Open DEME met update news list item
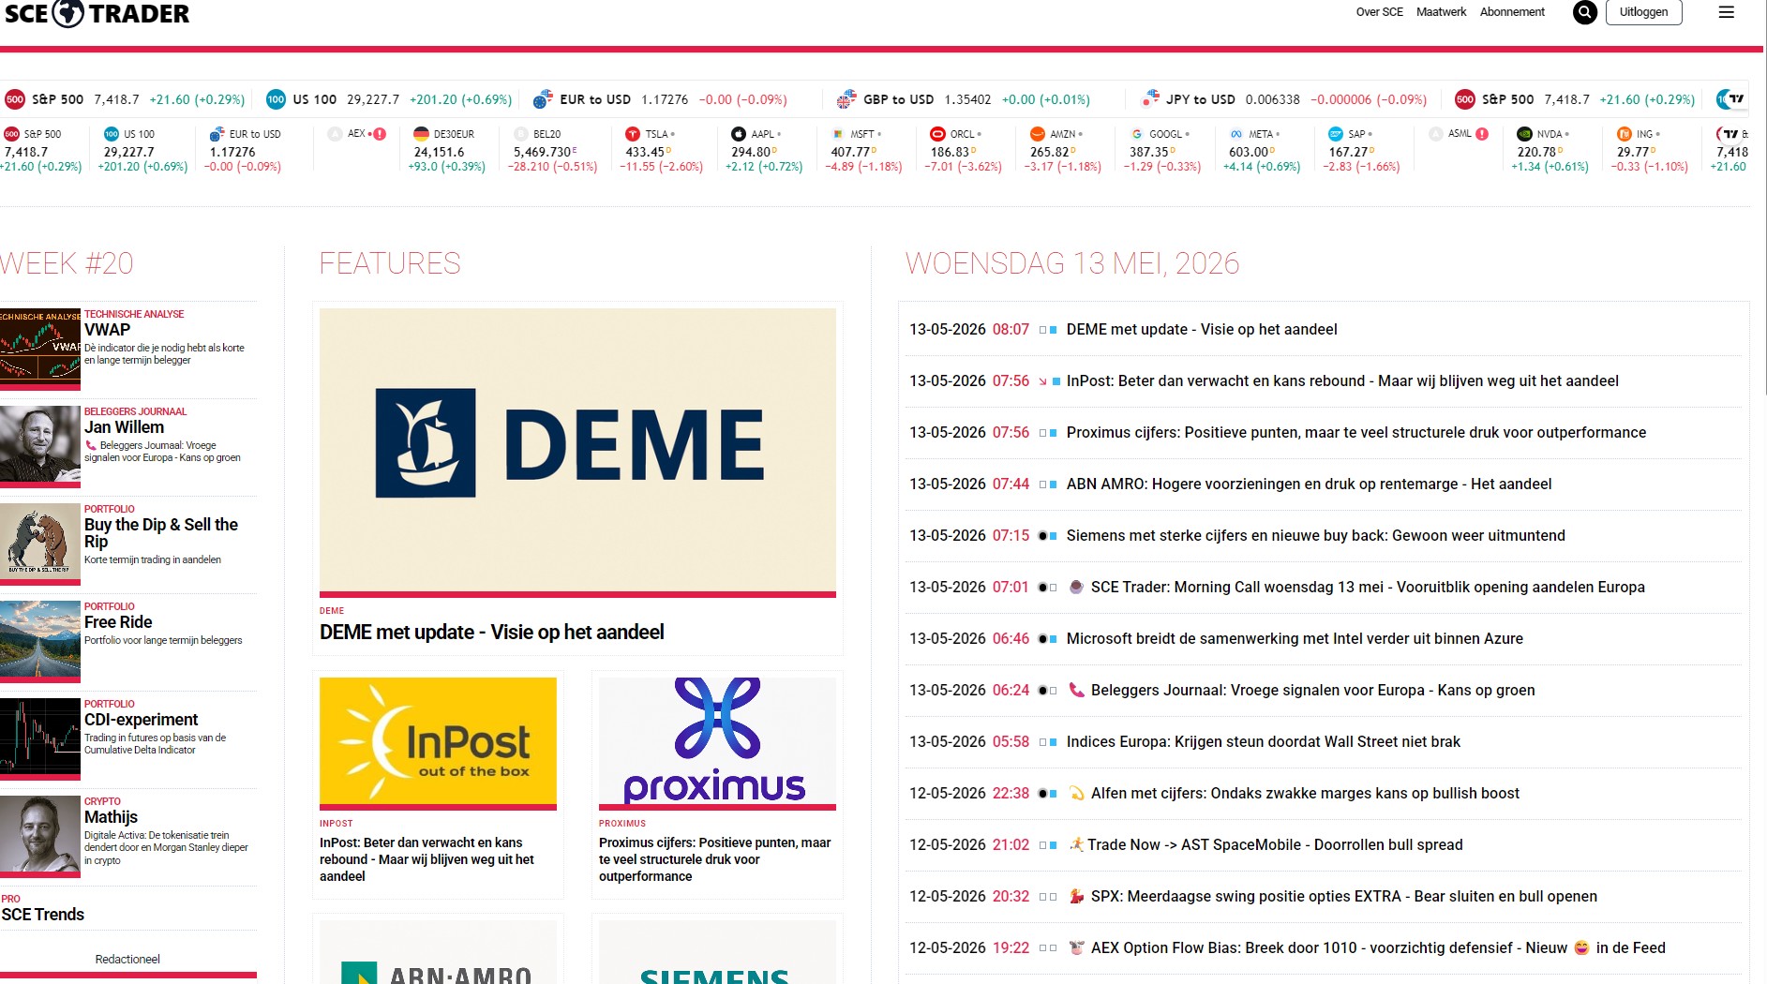1767x984 pixels. coord(1202,329)
